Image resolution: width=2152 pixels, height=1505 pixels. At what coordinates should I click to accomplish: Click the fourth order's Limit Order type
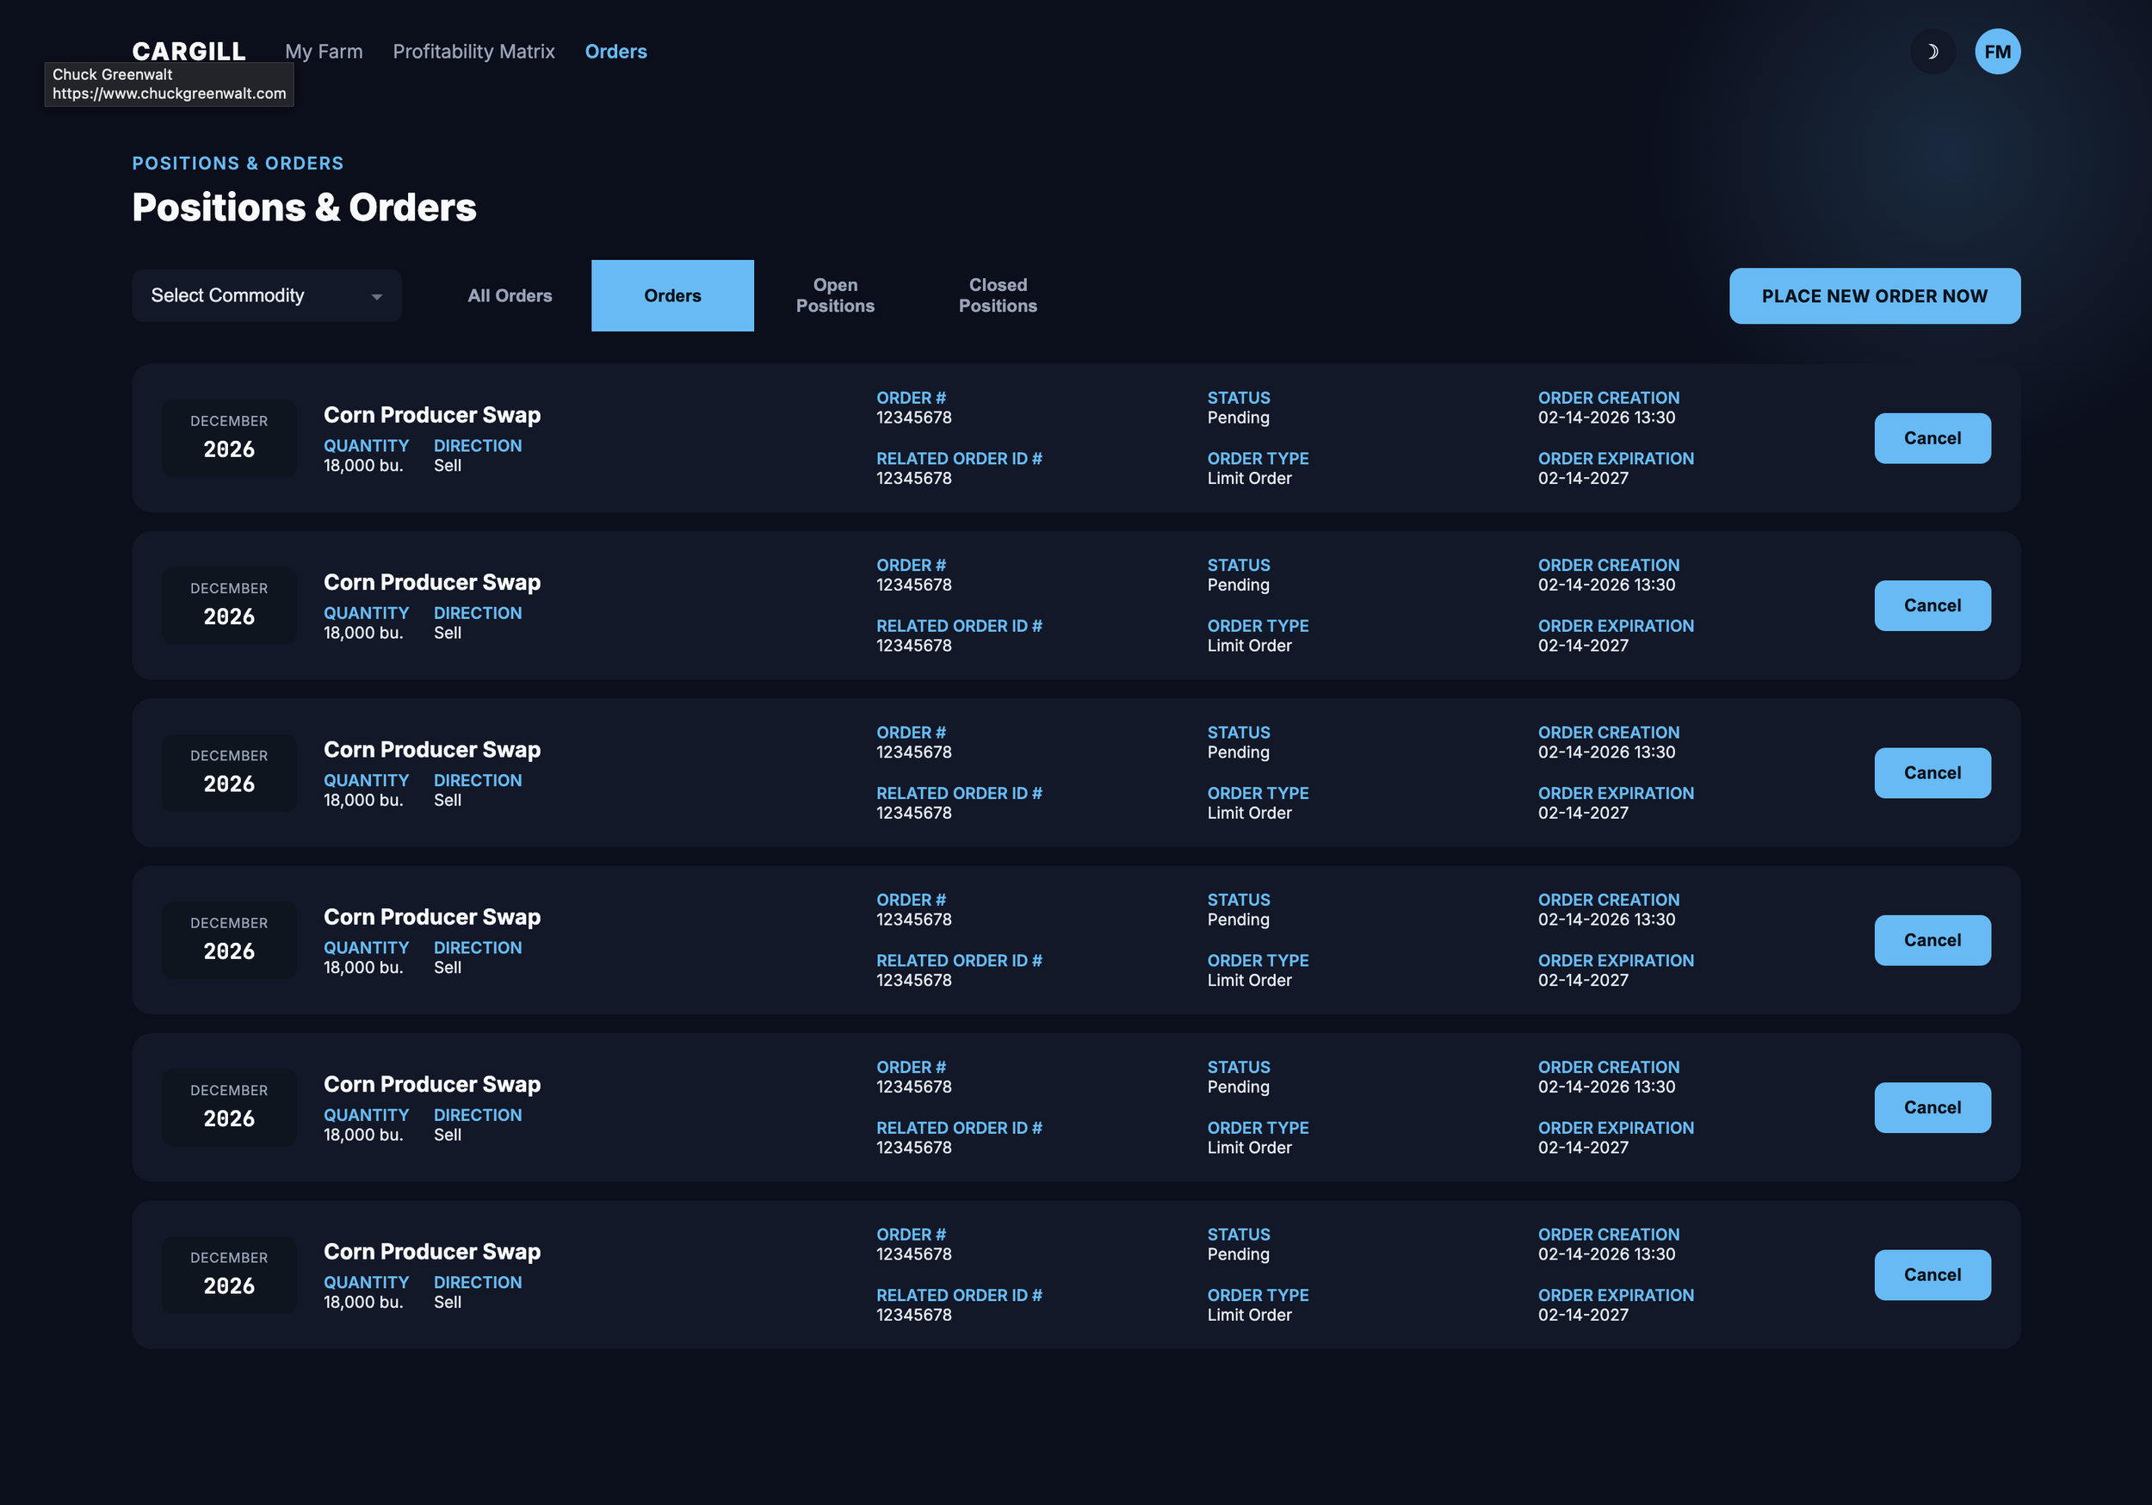tap(1249, 980)
